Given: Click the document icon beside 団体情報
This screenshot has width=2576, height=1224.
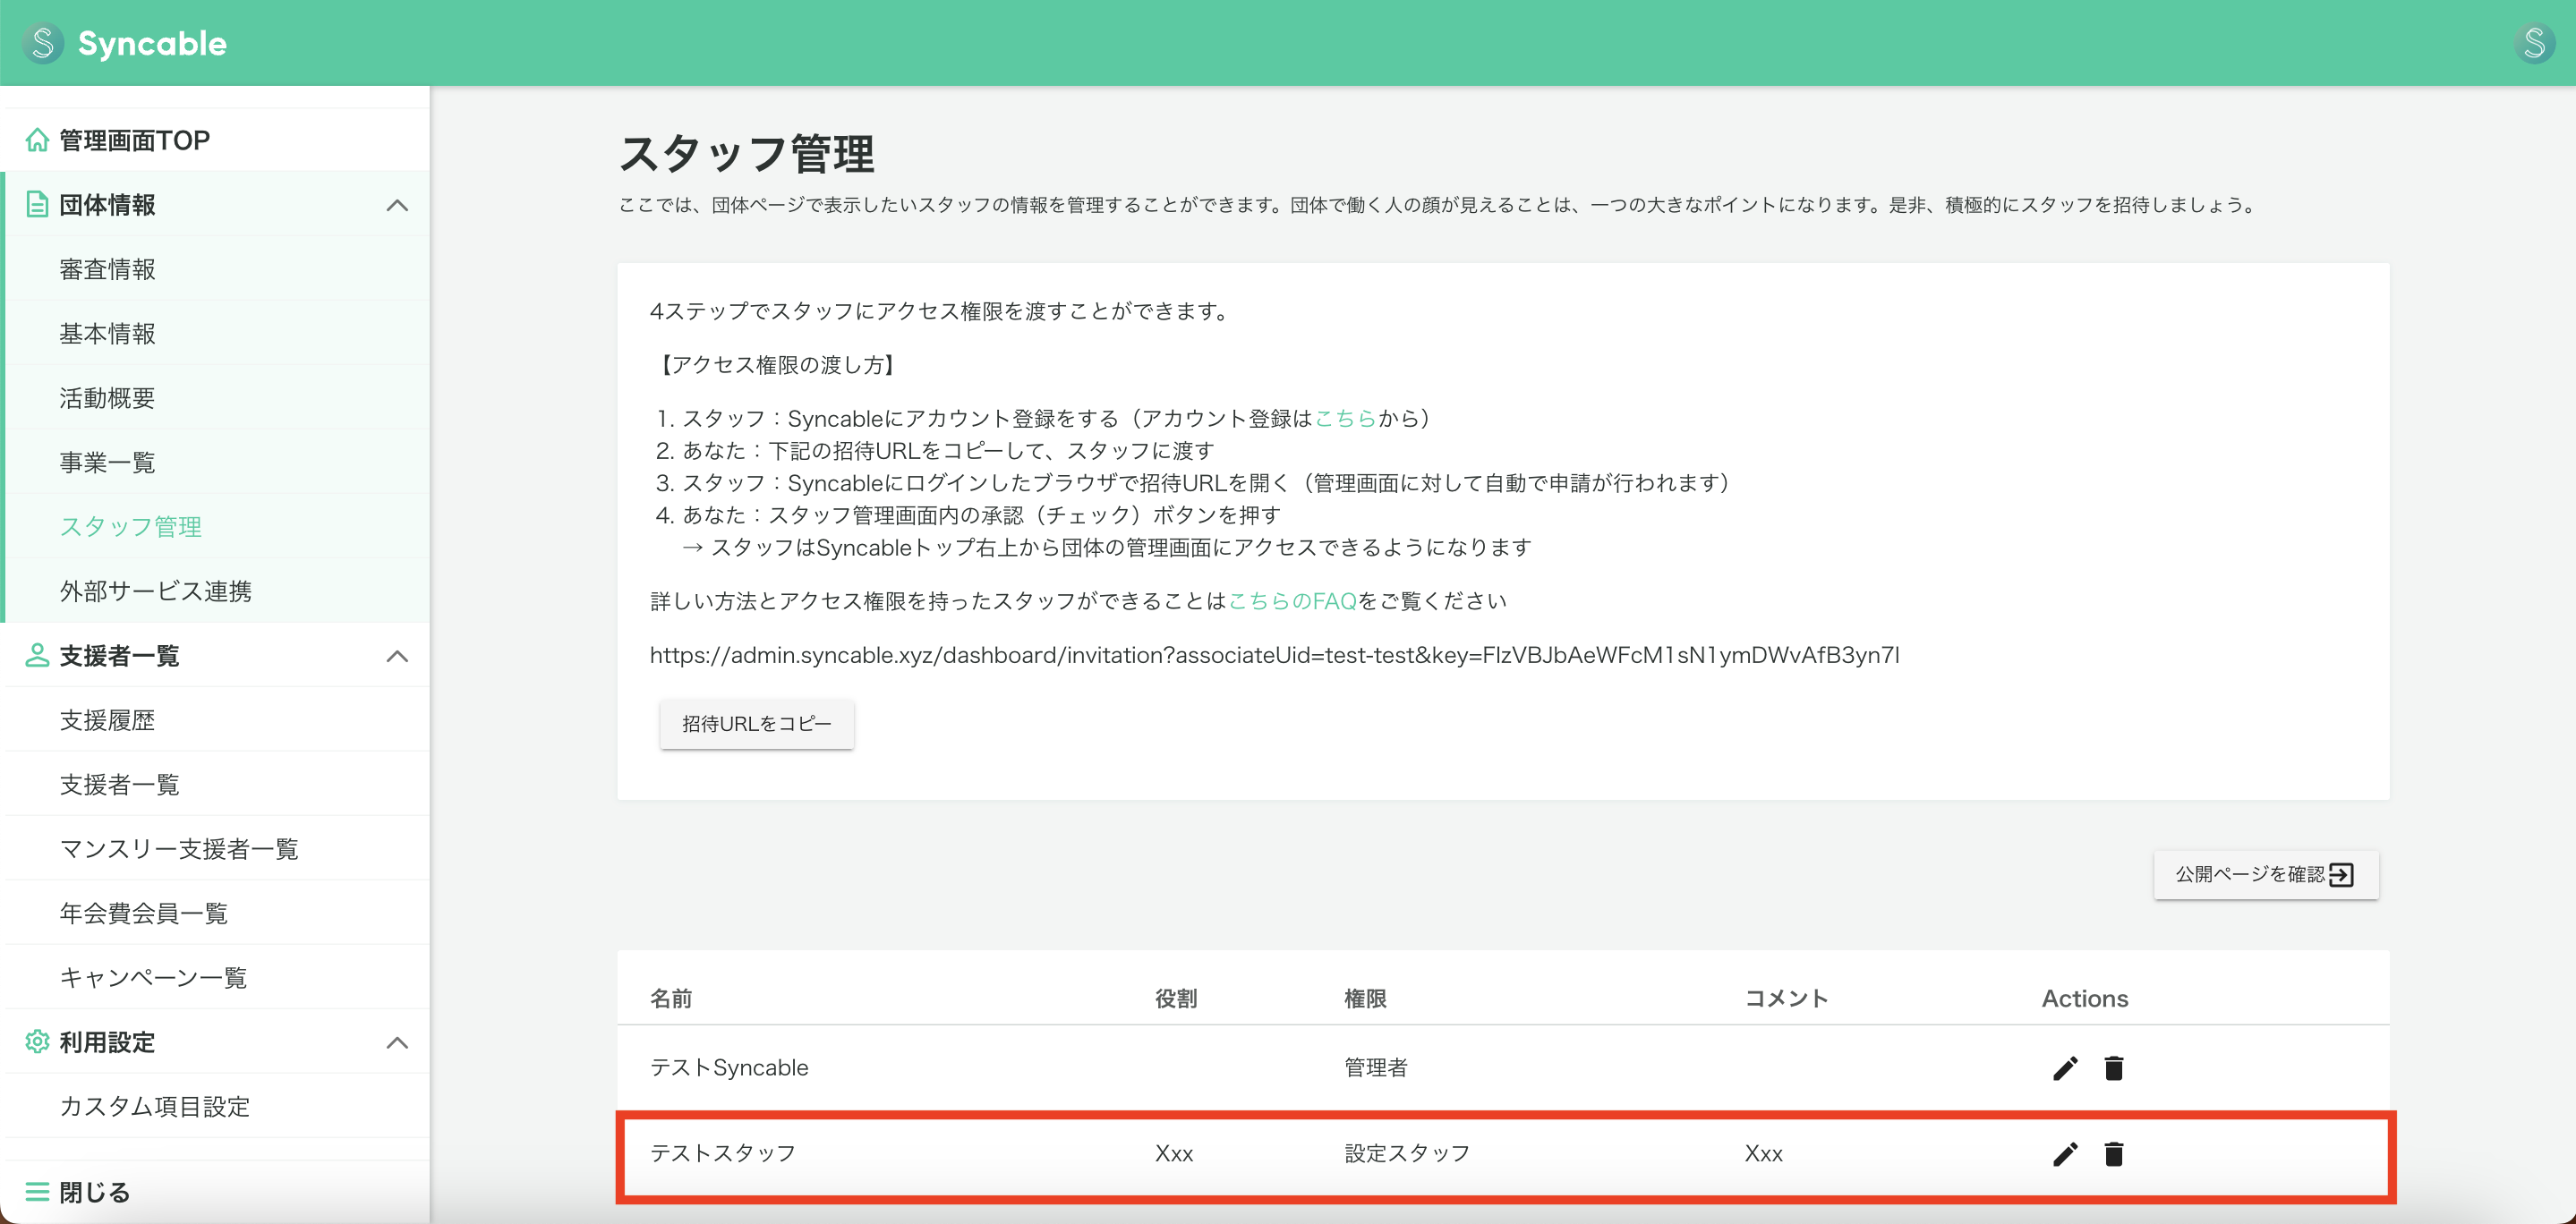Looking at the screenshot, I should (38, 204).
